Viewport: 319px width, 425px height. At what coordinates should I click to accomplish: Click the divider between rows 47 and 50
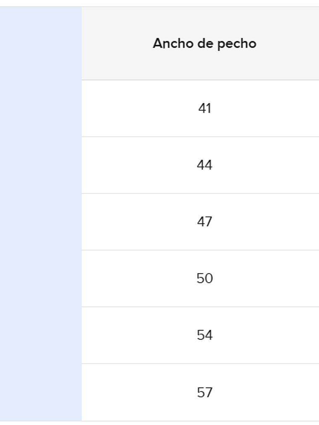pyautogui.click(x=200, y=250)
